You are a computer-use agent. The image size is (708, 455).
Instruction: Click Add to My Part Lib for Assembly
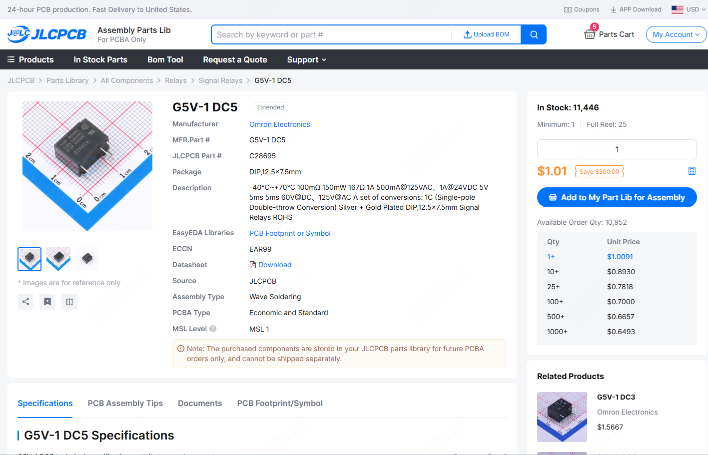(x=617, y=197)
